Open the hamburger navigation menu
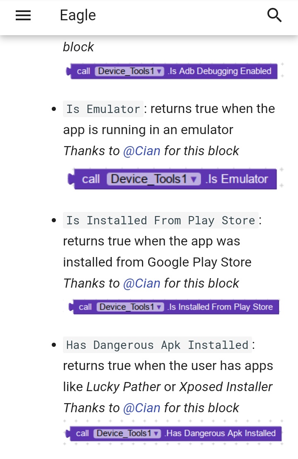 point(23,15)
